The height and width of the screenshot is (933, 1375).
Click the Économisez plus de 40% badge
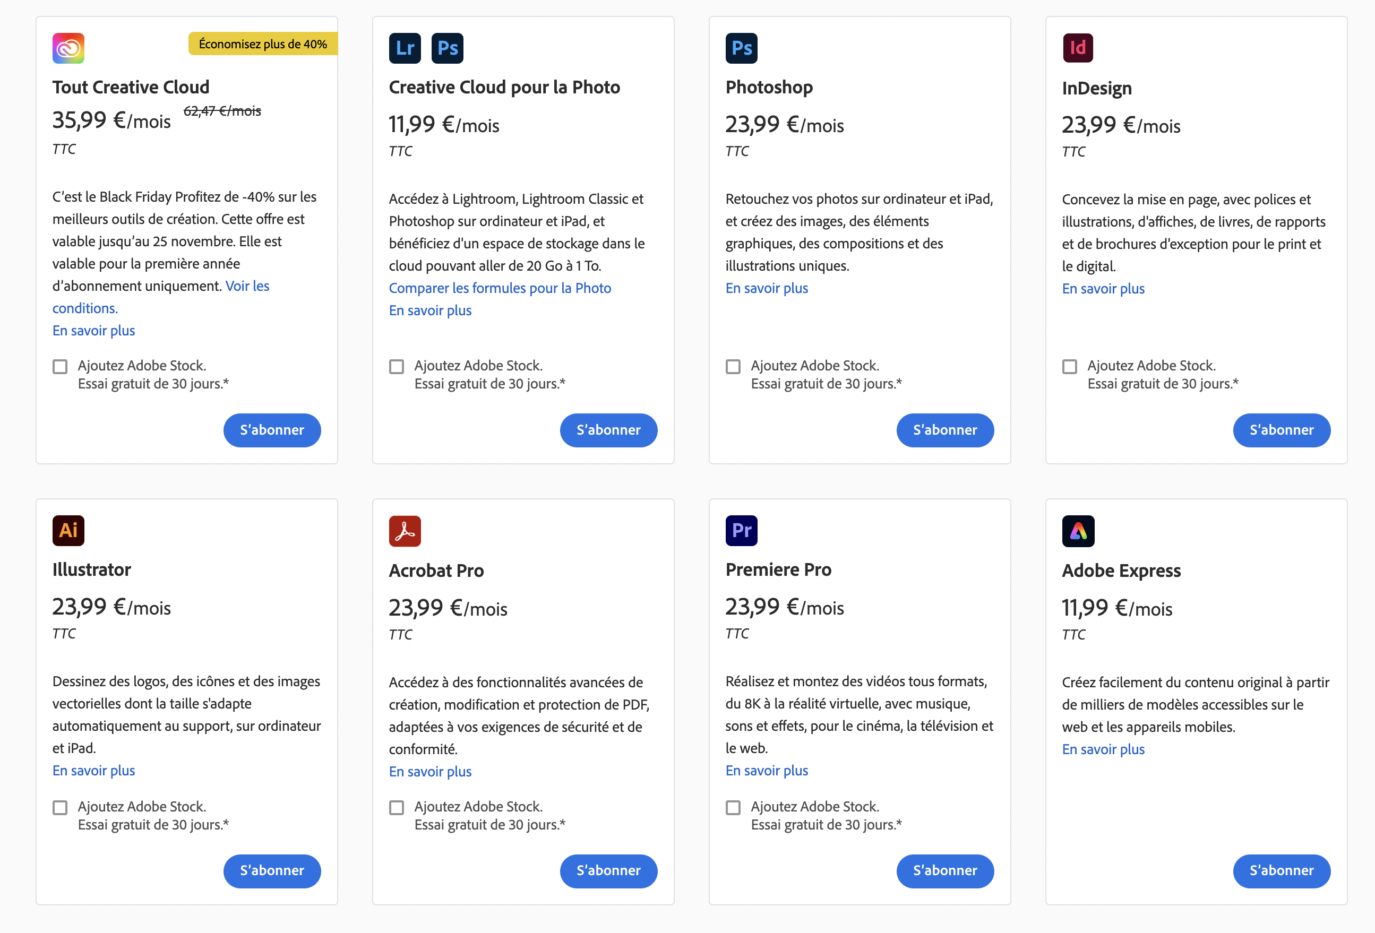point(263,44)
